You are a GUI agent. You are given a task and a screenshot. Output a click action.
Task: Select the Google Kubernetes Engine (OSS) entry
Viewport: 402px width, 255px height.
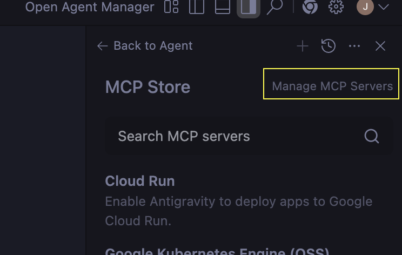pos(217,251)
